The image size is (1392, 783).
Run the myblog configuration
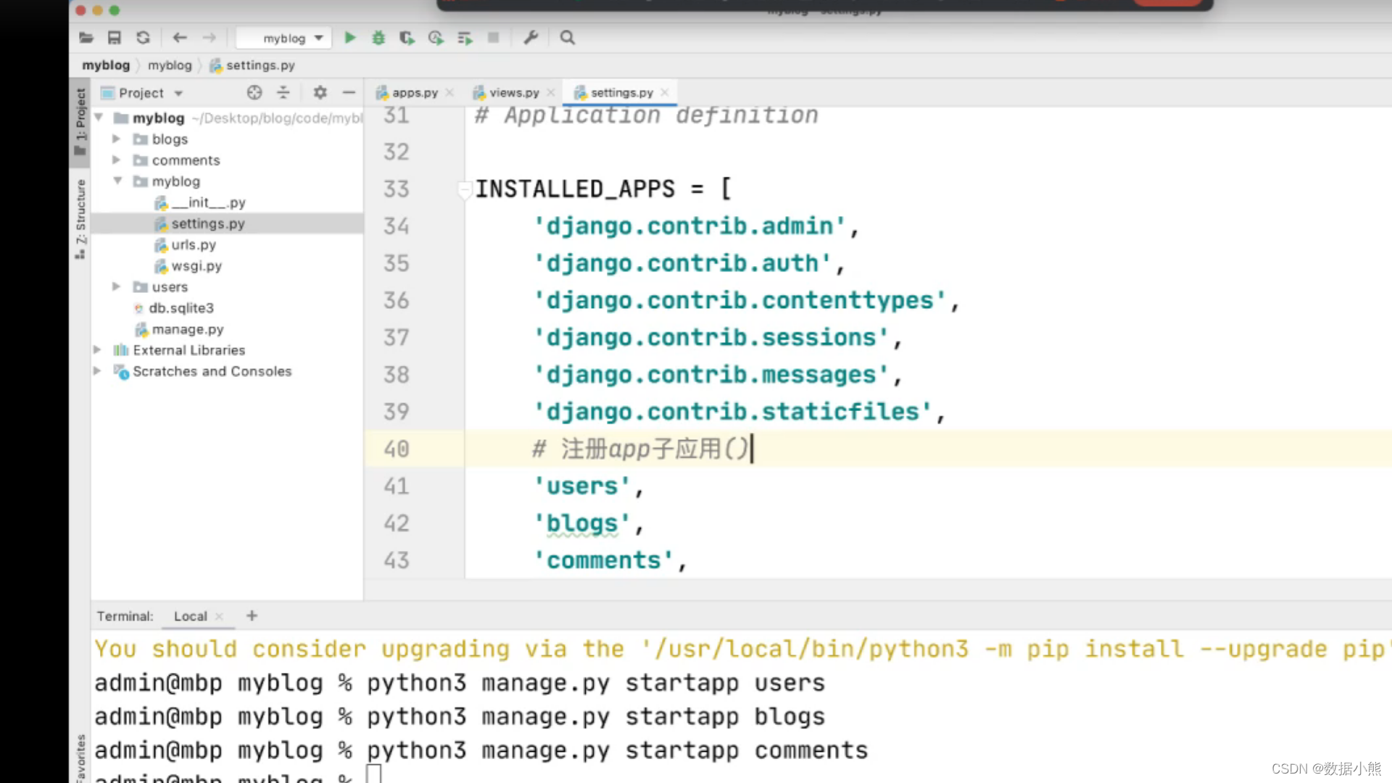350,38
